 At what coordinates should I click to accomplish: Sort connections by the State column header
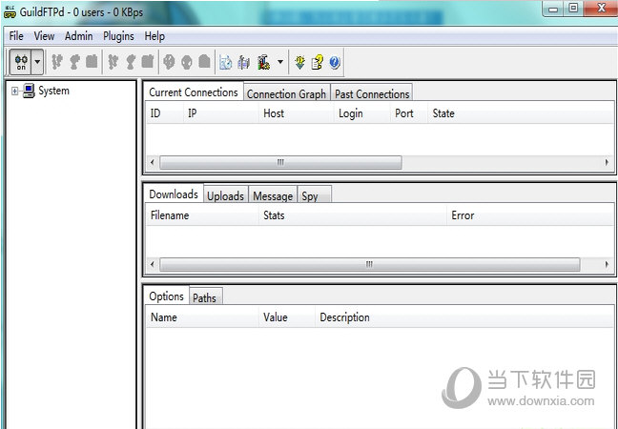click(x=521, y=113)
